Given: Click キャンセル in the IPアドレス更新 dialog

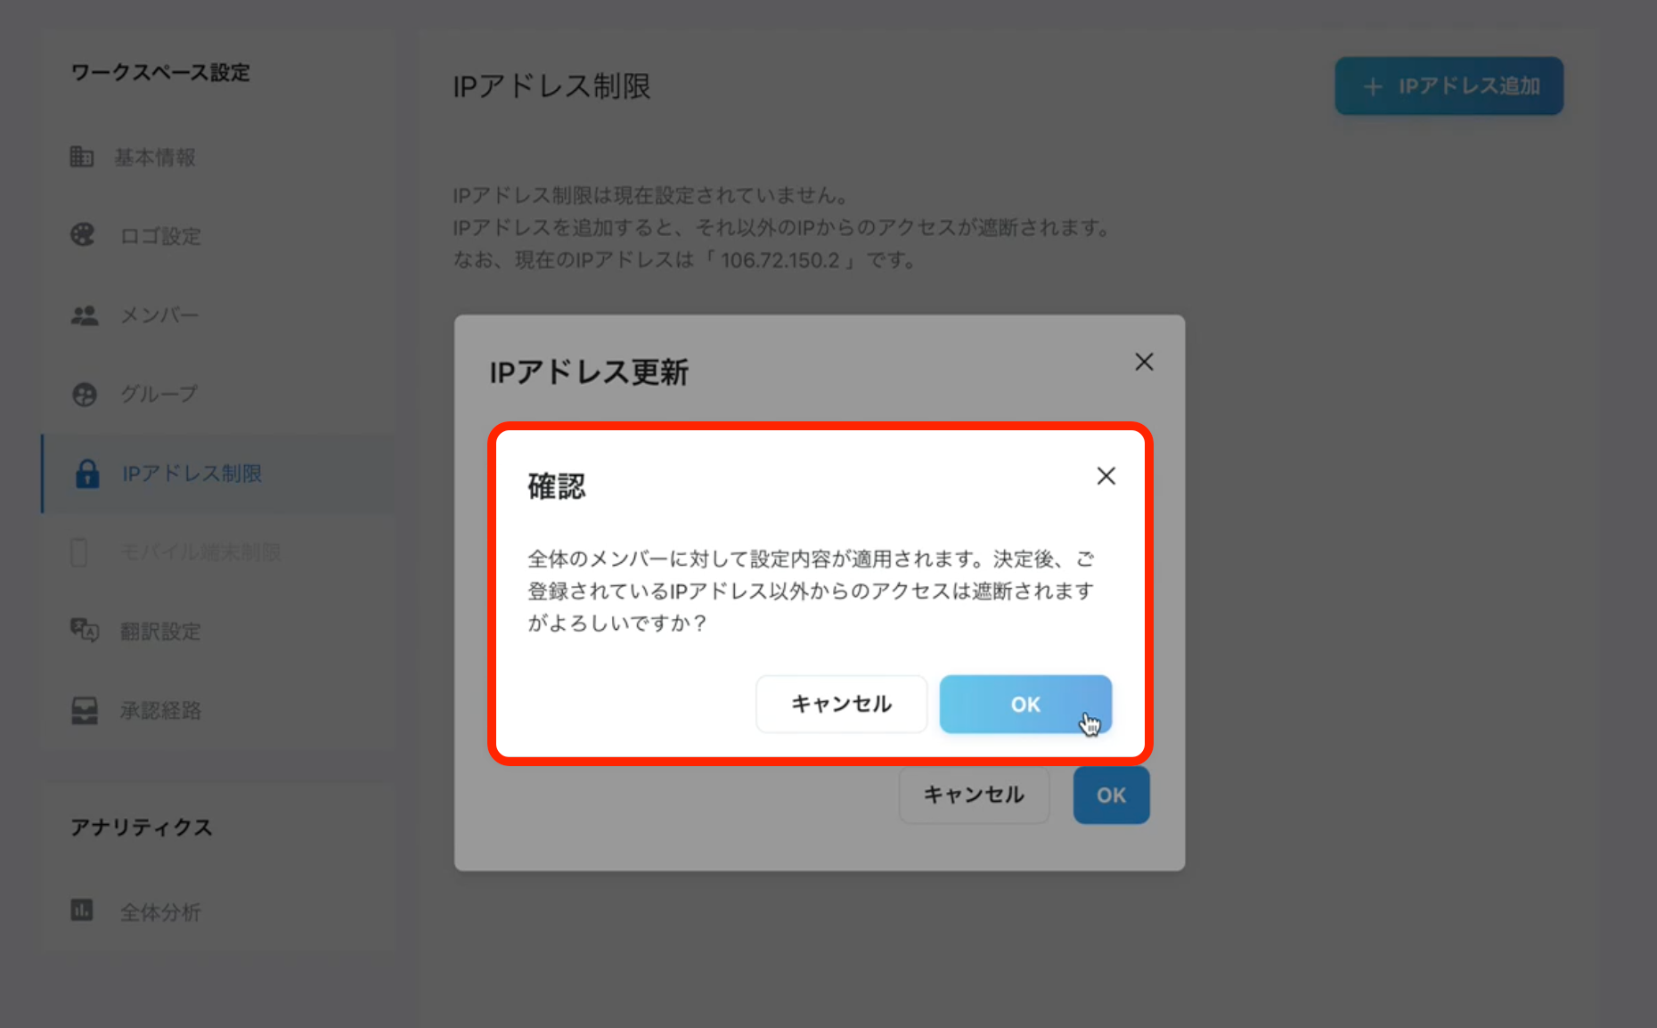Looking at the screenshot, I should pos(974,795).
